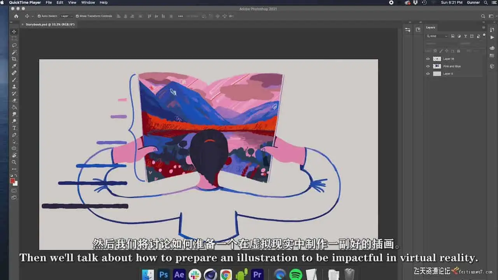Image resolution: width=498 pixels, height=280 pixels.
Task: Toggle the adjustment layer filter in Layers
Action: tap(459, 36)
